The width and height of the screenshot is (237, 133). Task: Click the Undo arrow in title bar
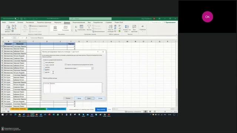click(25, 19)
